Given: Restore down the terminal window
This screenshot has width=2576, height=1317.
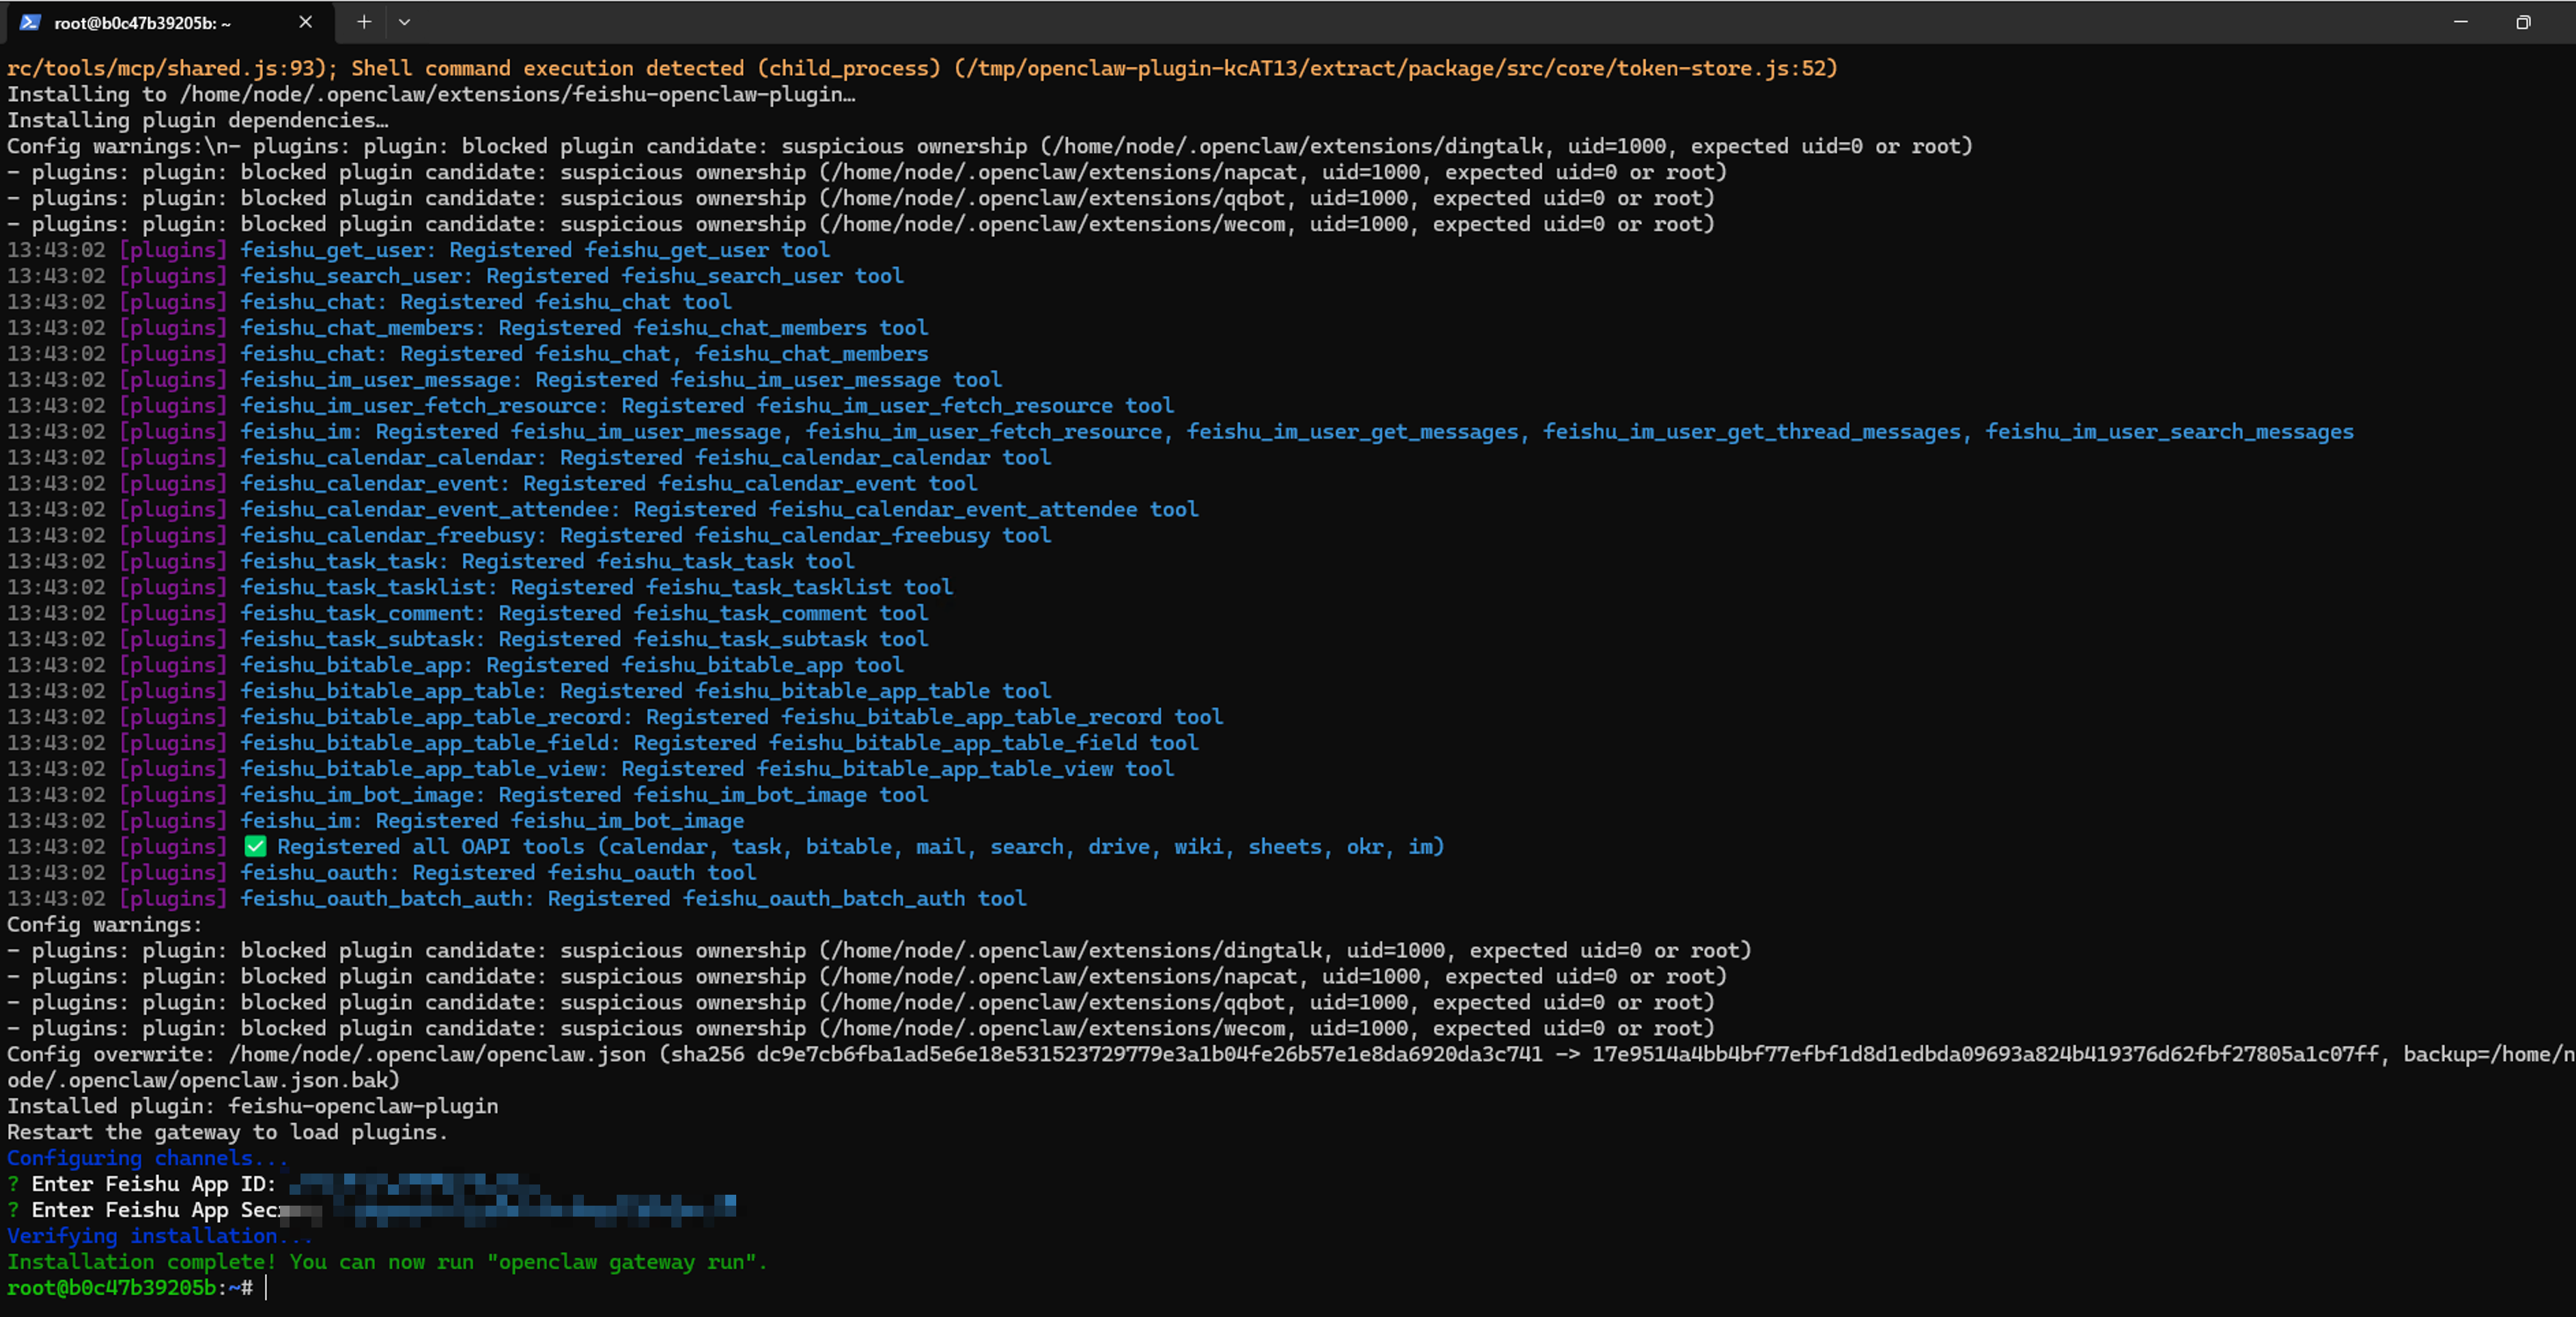Looking at the screenshot, I should click(2523, 22).
